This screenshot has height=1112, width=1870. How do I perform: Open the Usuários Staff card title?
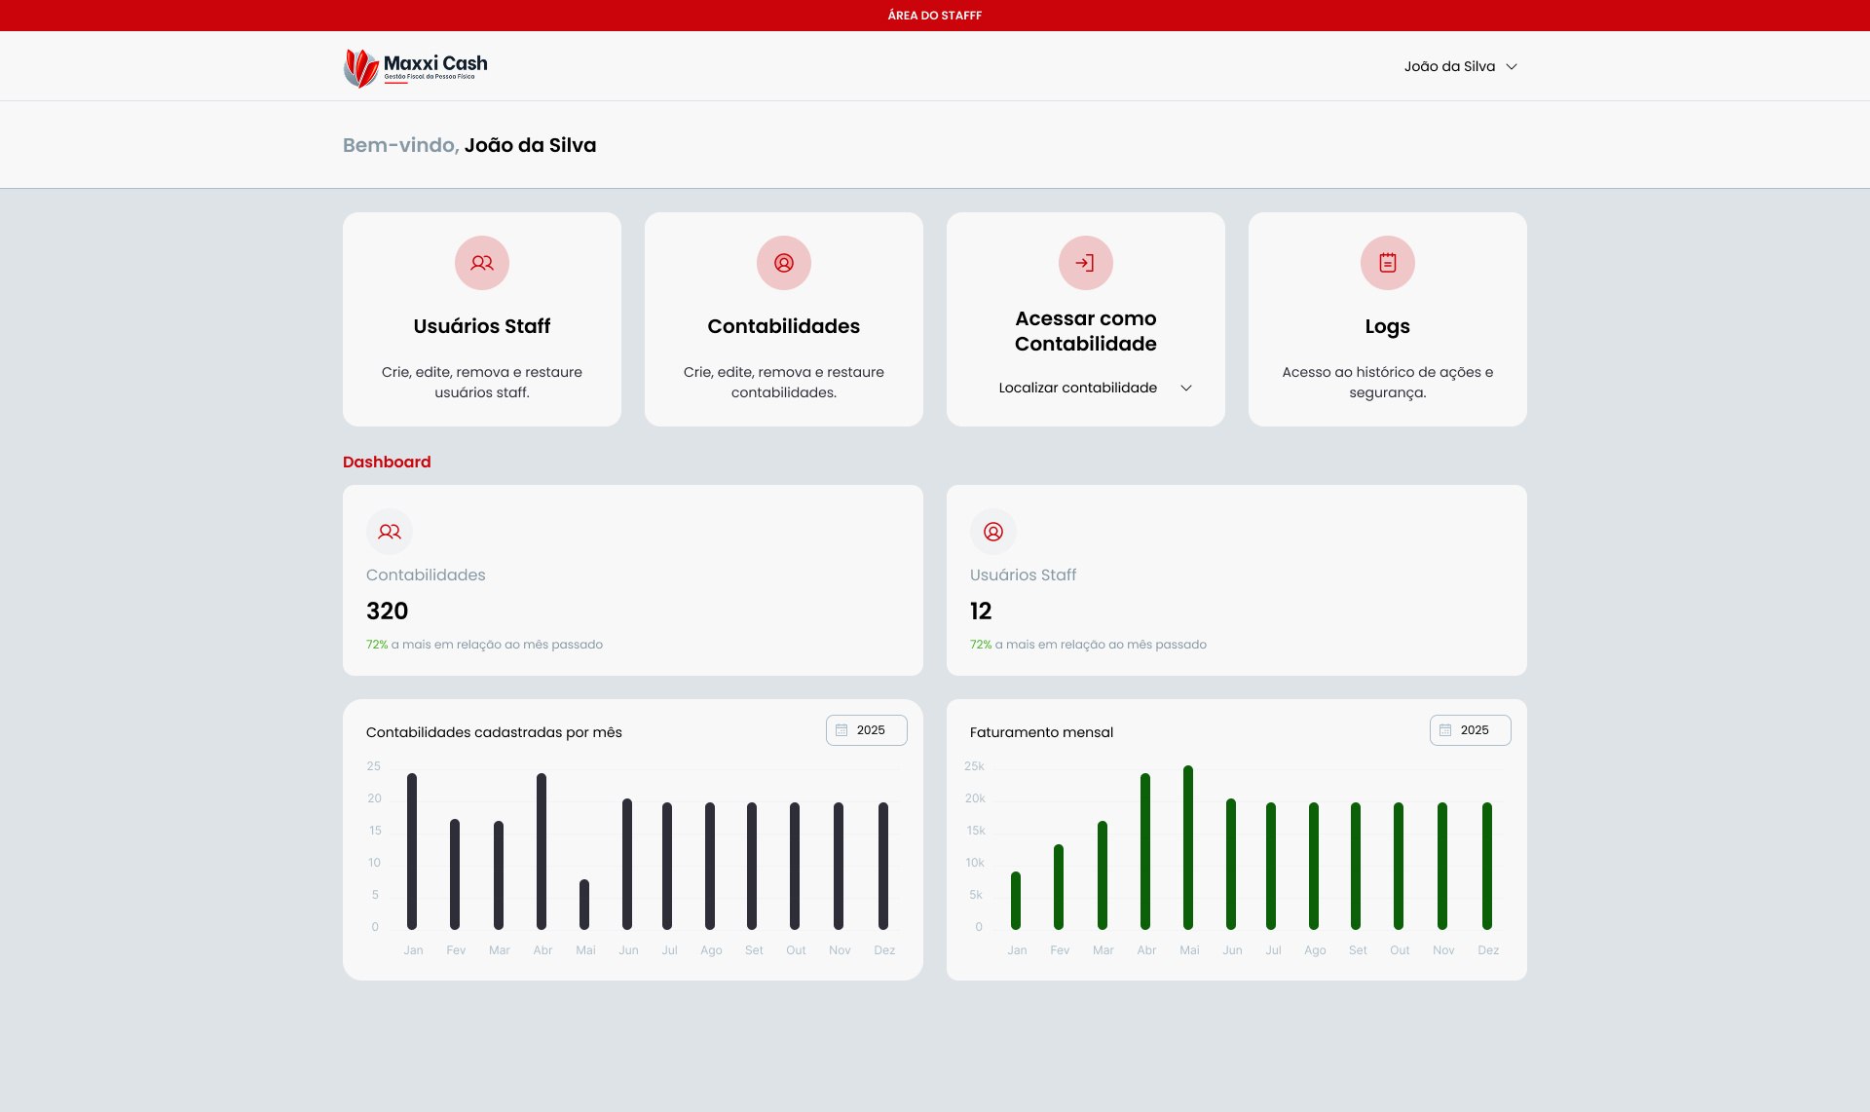coord(482,326)
